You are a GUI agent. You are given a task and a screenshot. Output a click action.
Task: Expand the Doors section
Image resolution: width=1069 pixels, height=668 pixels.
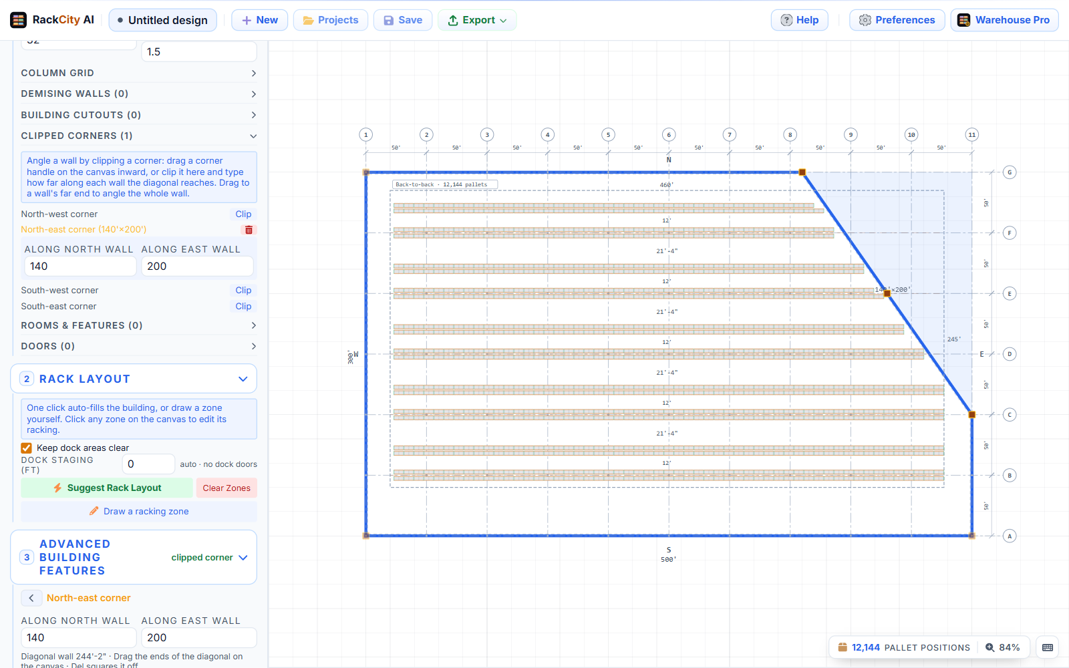[139, 346]
